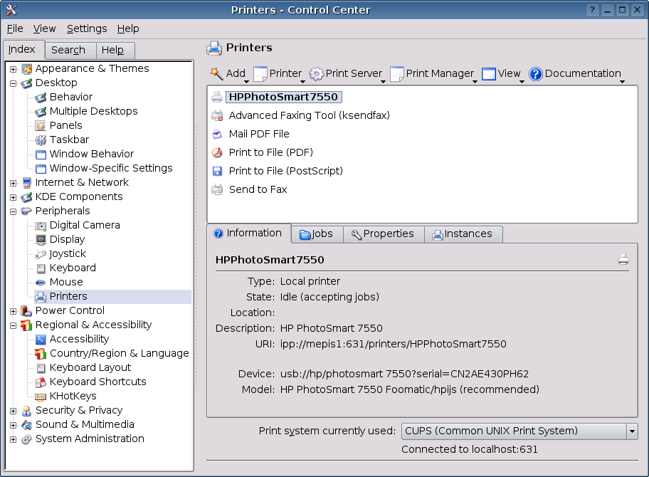The height and width of the screenshot is (477, 649).
Task: Collapse the Peripherals tree node
Action: [x=14, y=211]
